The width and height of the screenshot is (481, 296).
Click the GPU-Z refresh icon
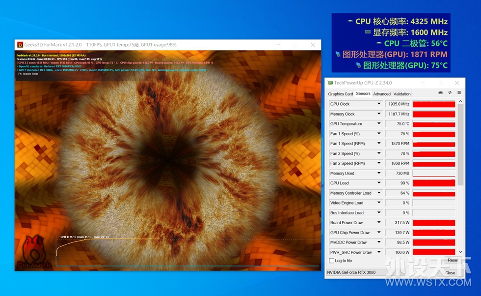tap(450, 92)
